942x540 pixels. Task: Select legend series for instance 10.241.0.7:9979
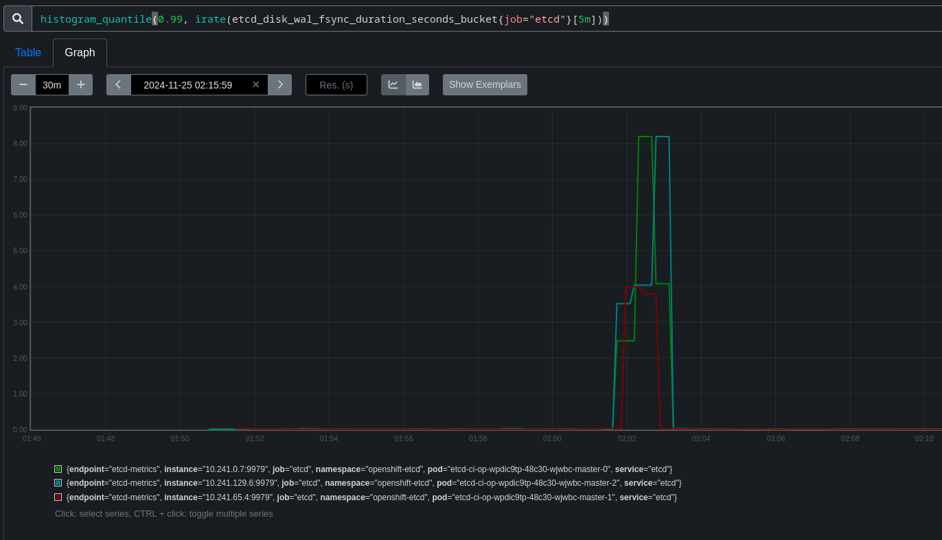pyautogui.click(x=369, y=469)
